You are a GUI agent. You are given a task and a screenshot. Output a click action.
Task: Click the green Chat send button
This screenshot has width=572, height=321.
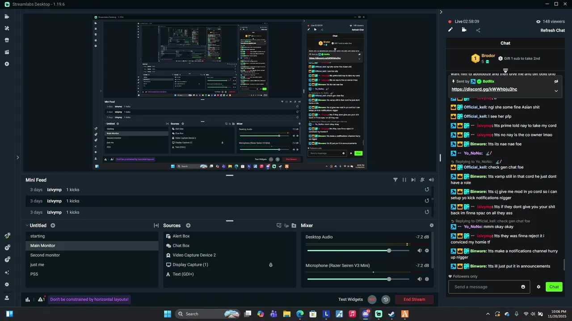[554, 287]
